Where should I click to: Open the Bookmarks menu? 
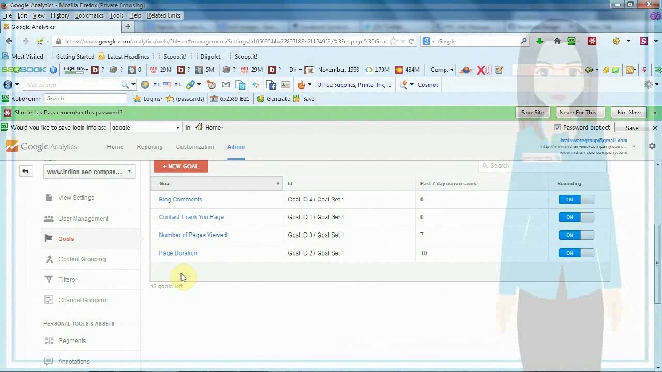pyautogui.click(x=89, y=16)
